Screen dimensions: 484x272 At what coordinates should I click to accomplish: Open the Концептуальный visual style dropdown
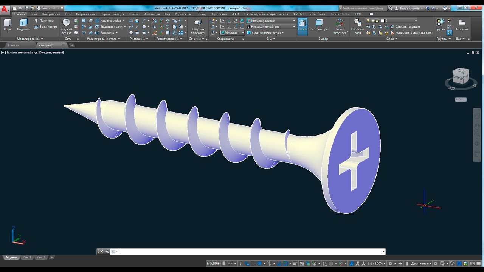pyautogui.click(x=271, y=21)
